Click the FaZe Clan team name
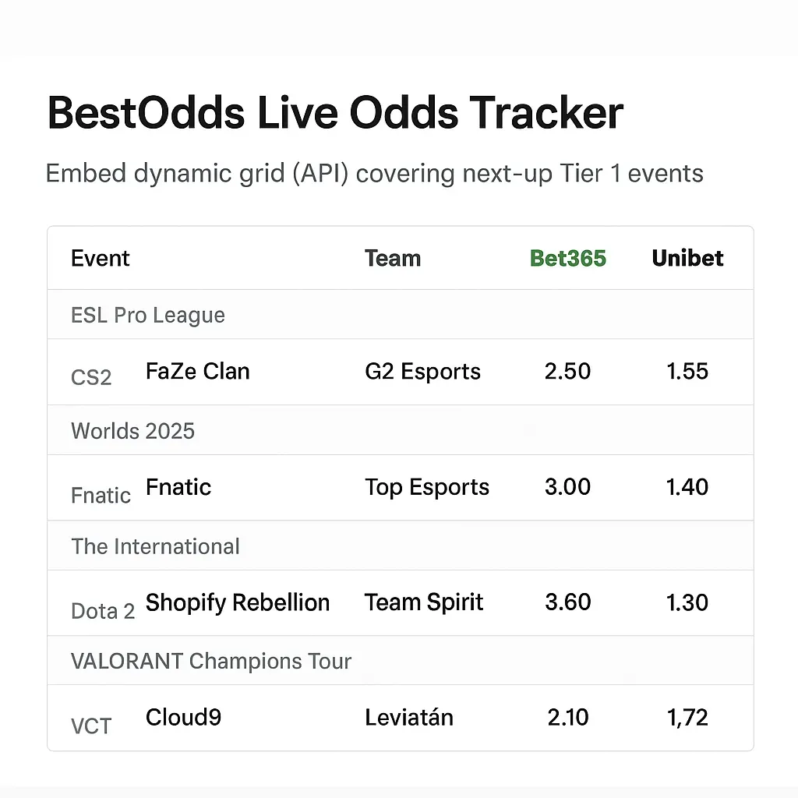Screen dimensions: 798x798 pyautogui.click(x=198, y=371)
